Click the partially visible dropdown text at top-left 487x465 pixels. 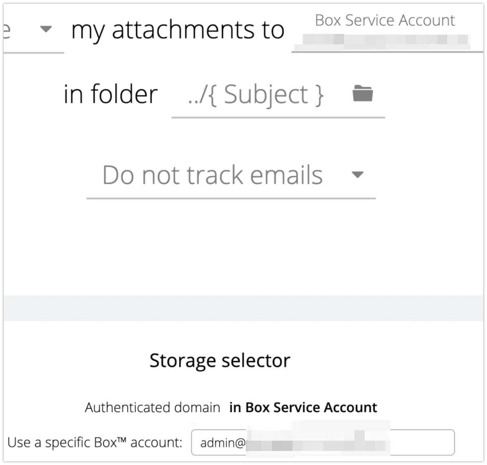pos(6,30)
